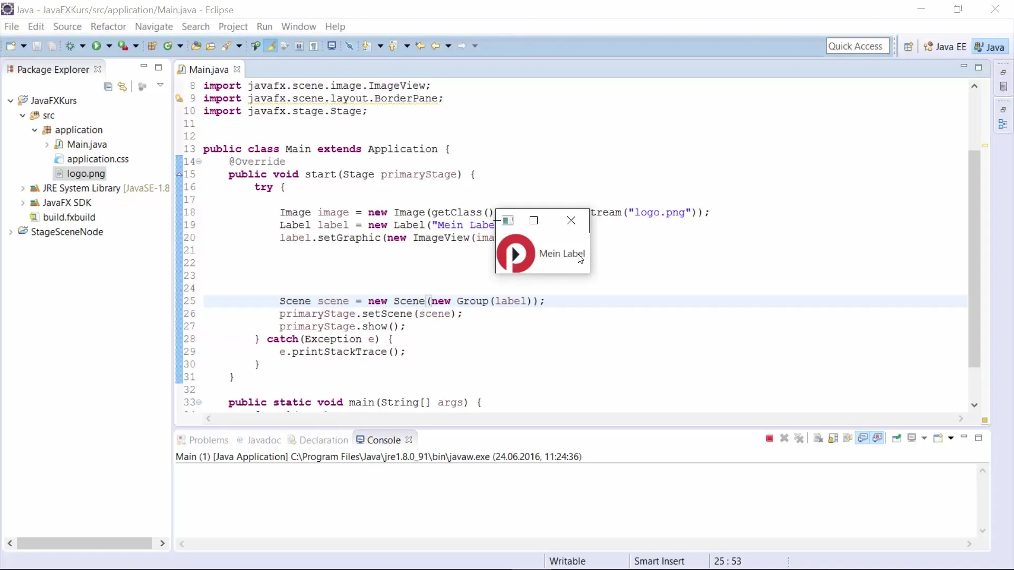Image resolution: width=1014 pixels, height=570 pixels.
Task: Click the Debug bug icon
Action: 70,46
